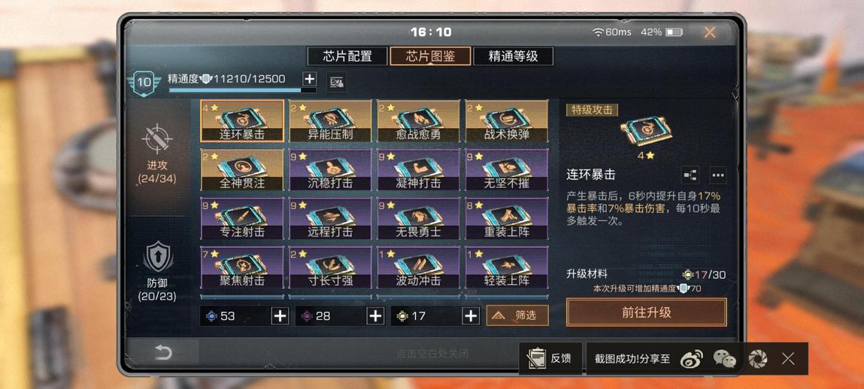The height and width of the screenshot is (389, 864).
Task: Expand the 筛选 filter options
Action: click(x=517, y=315)
